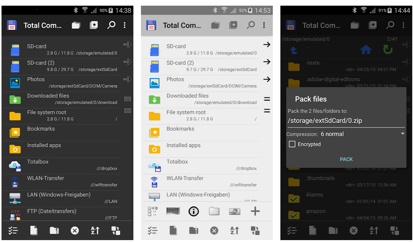Open WLAN-Transfer in the dark-theme screen
The image size is (413, 242).
click(x=61, y=182)
